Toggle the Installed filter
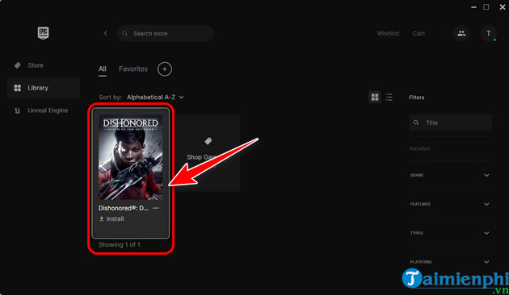The image size is (509, 295). tap(419, 148)
